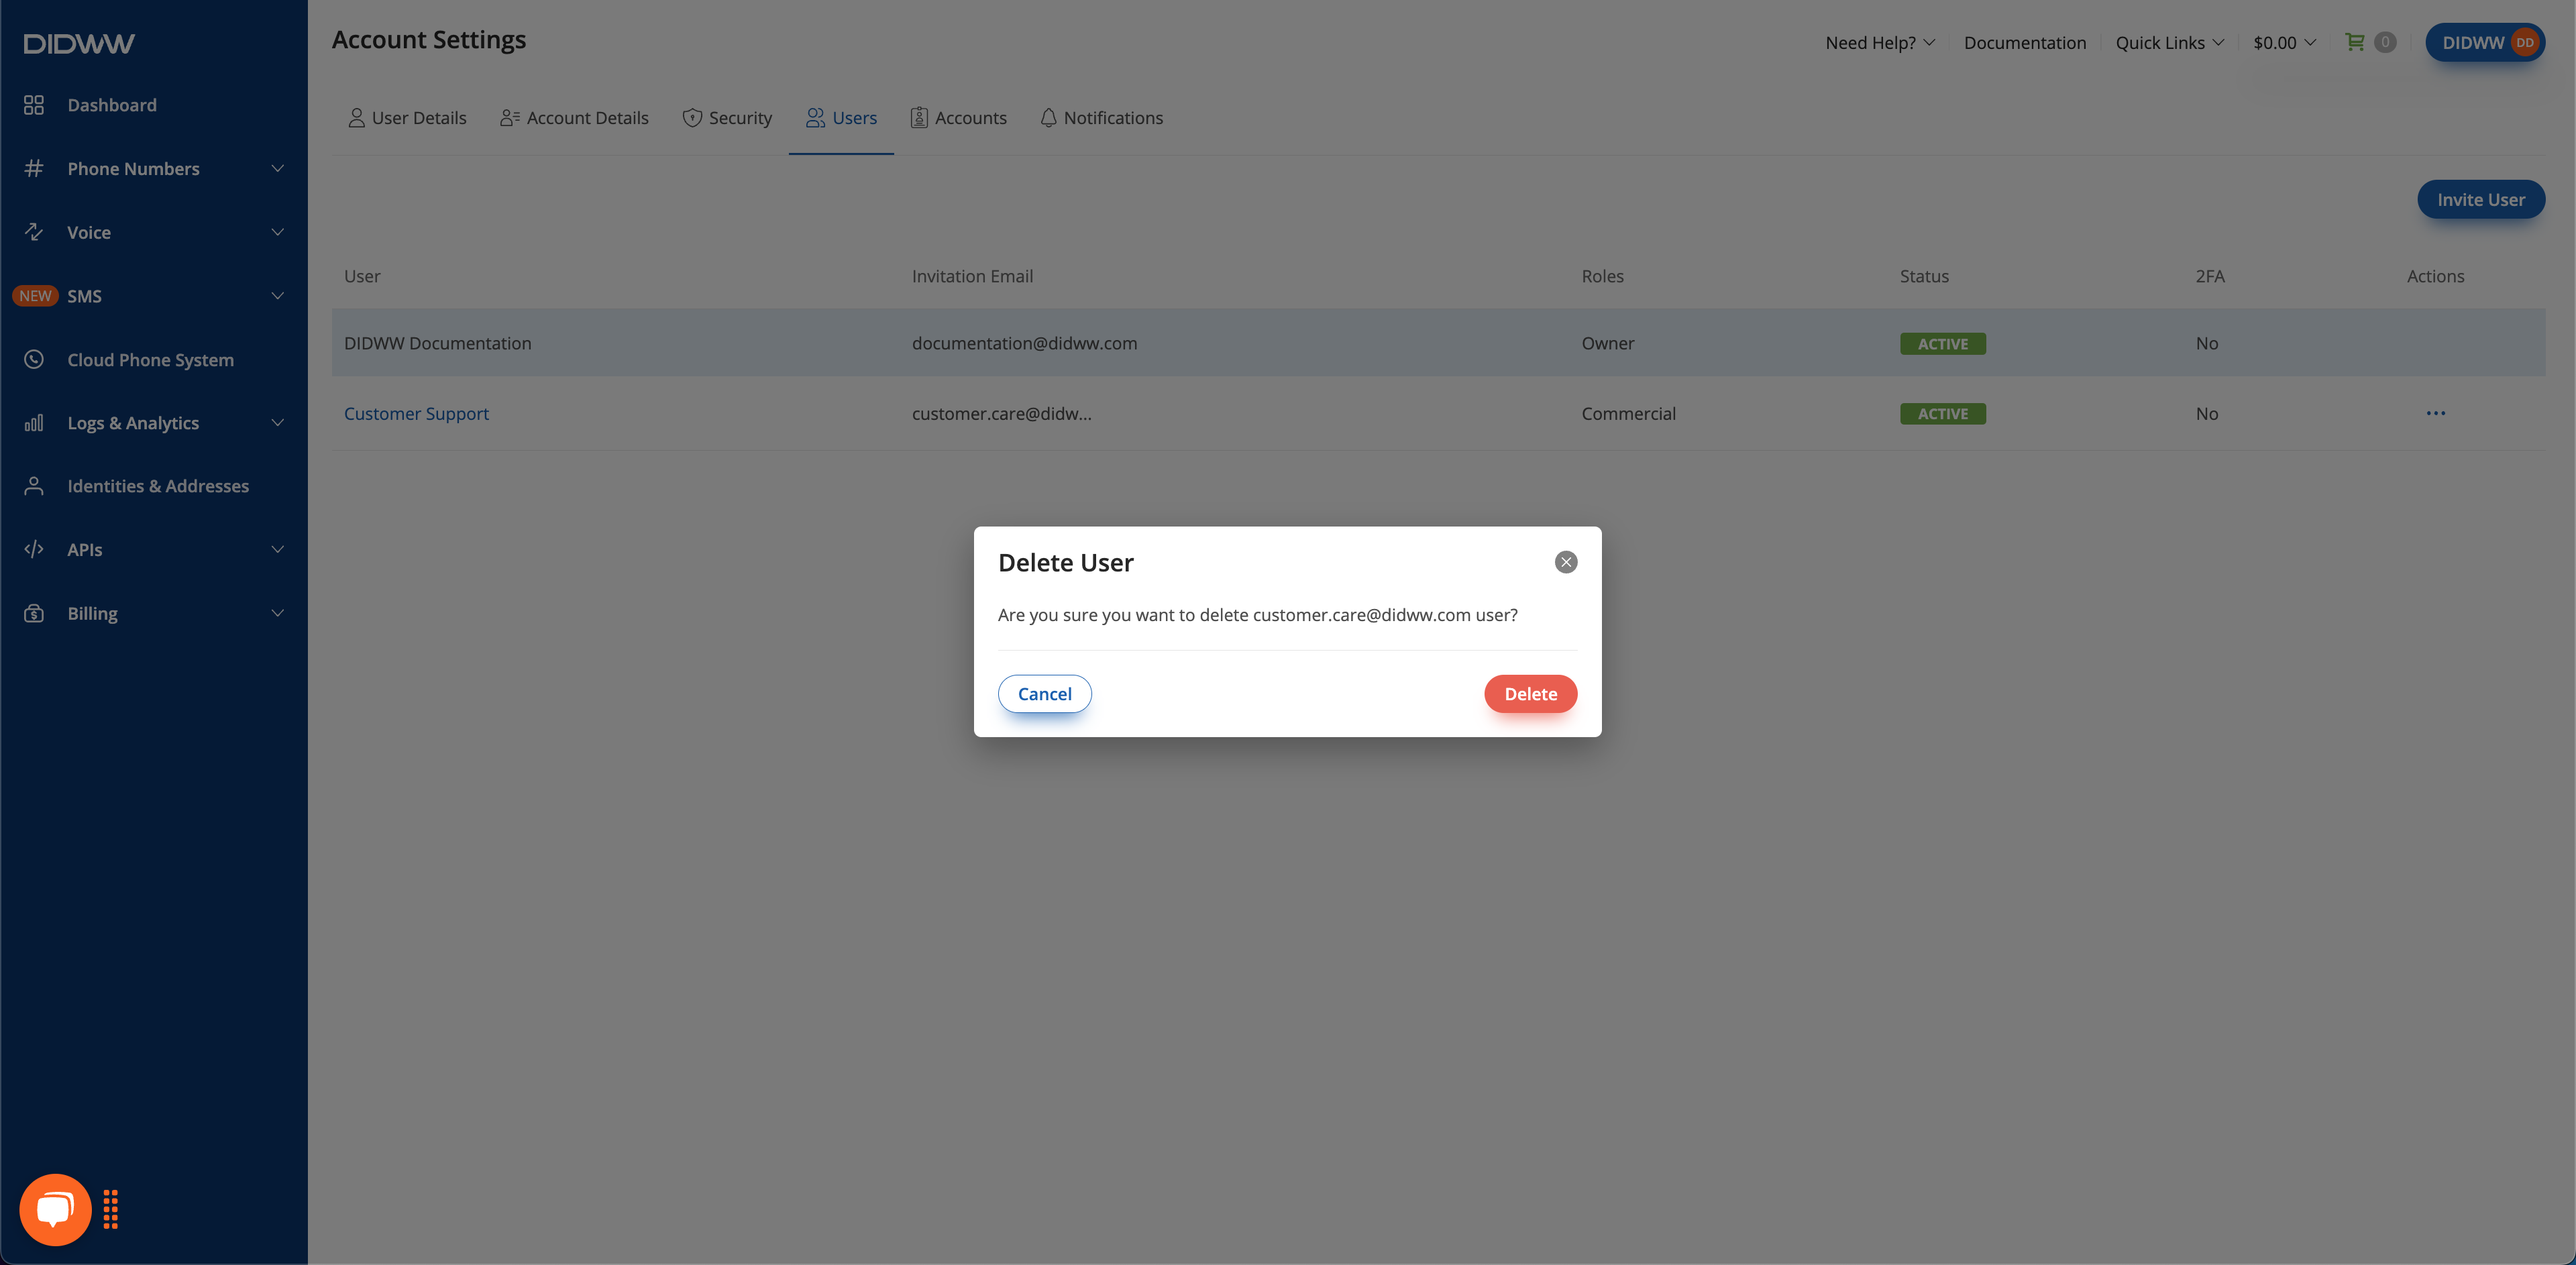The height and width of the screenshot is (1265, 2576).
Task: Expand the Voice menu chevron
Action: [x=278, y=232]
